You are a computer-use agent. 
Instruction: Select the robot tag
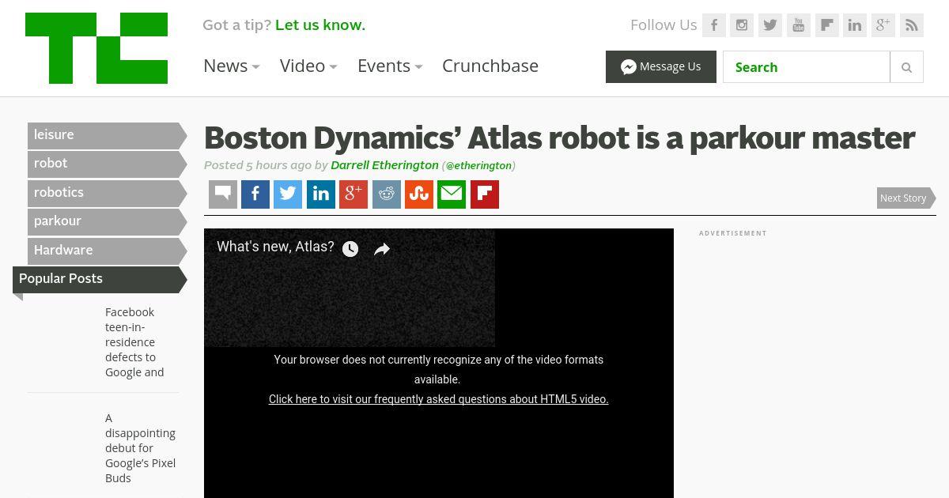point(107,164)
